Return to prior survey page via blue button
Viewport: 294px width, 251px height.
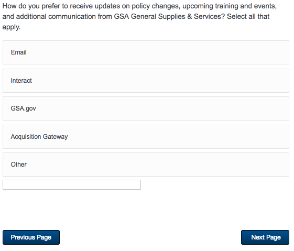point(31,237)
